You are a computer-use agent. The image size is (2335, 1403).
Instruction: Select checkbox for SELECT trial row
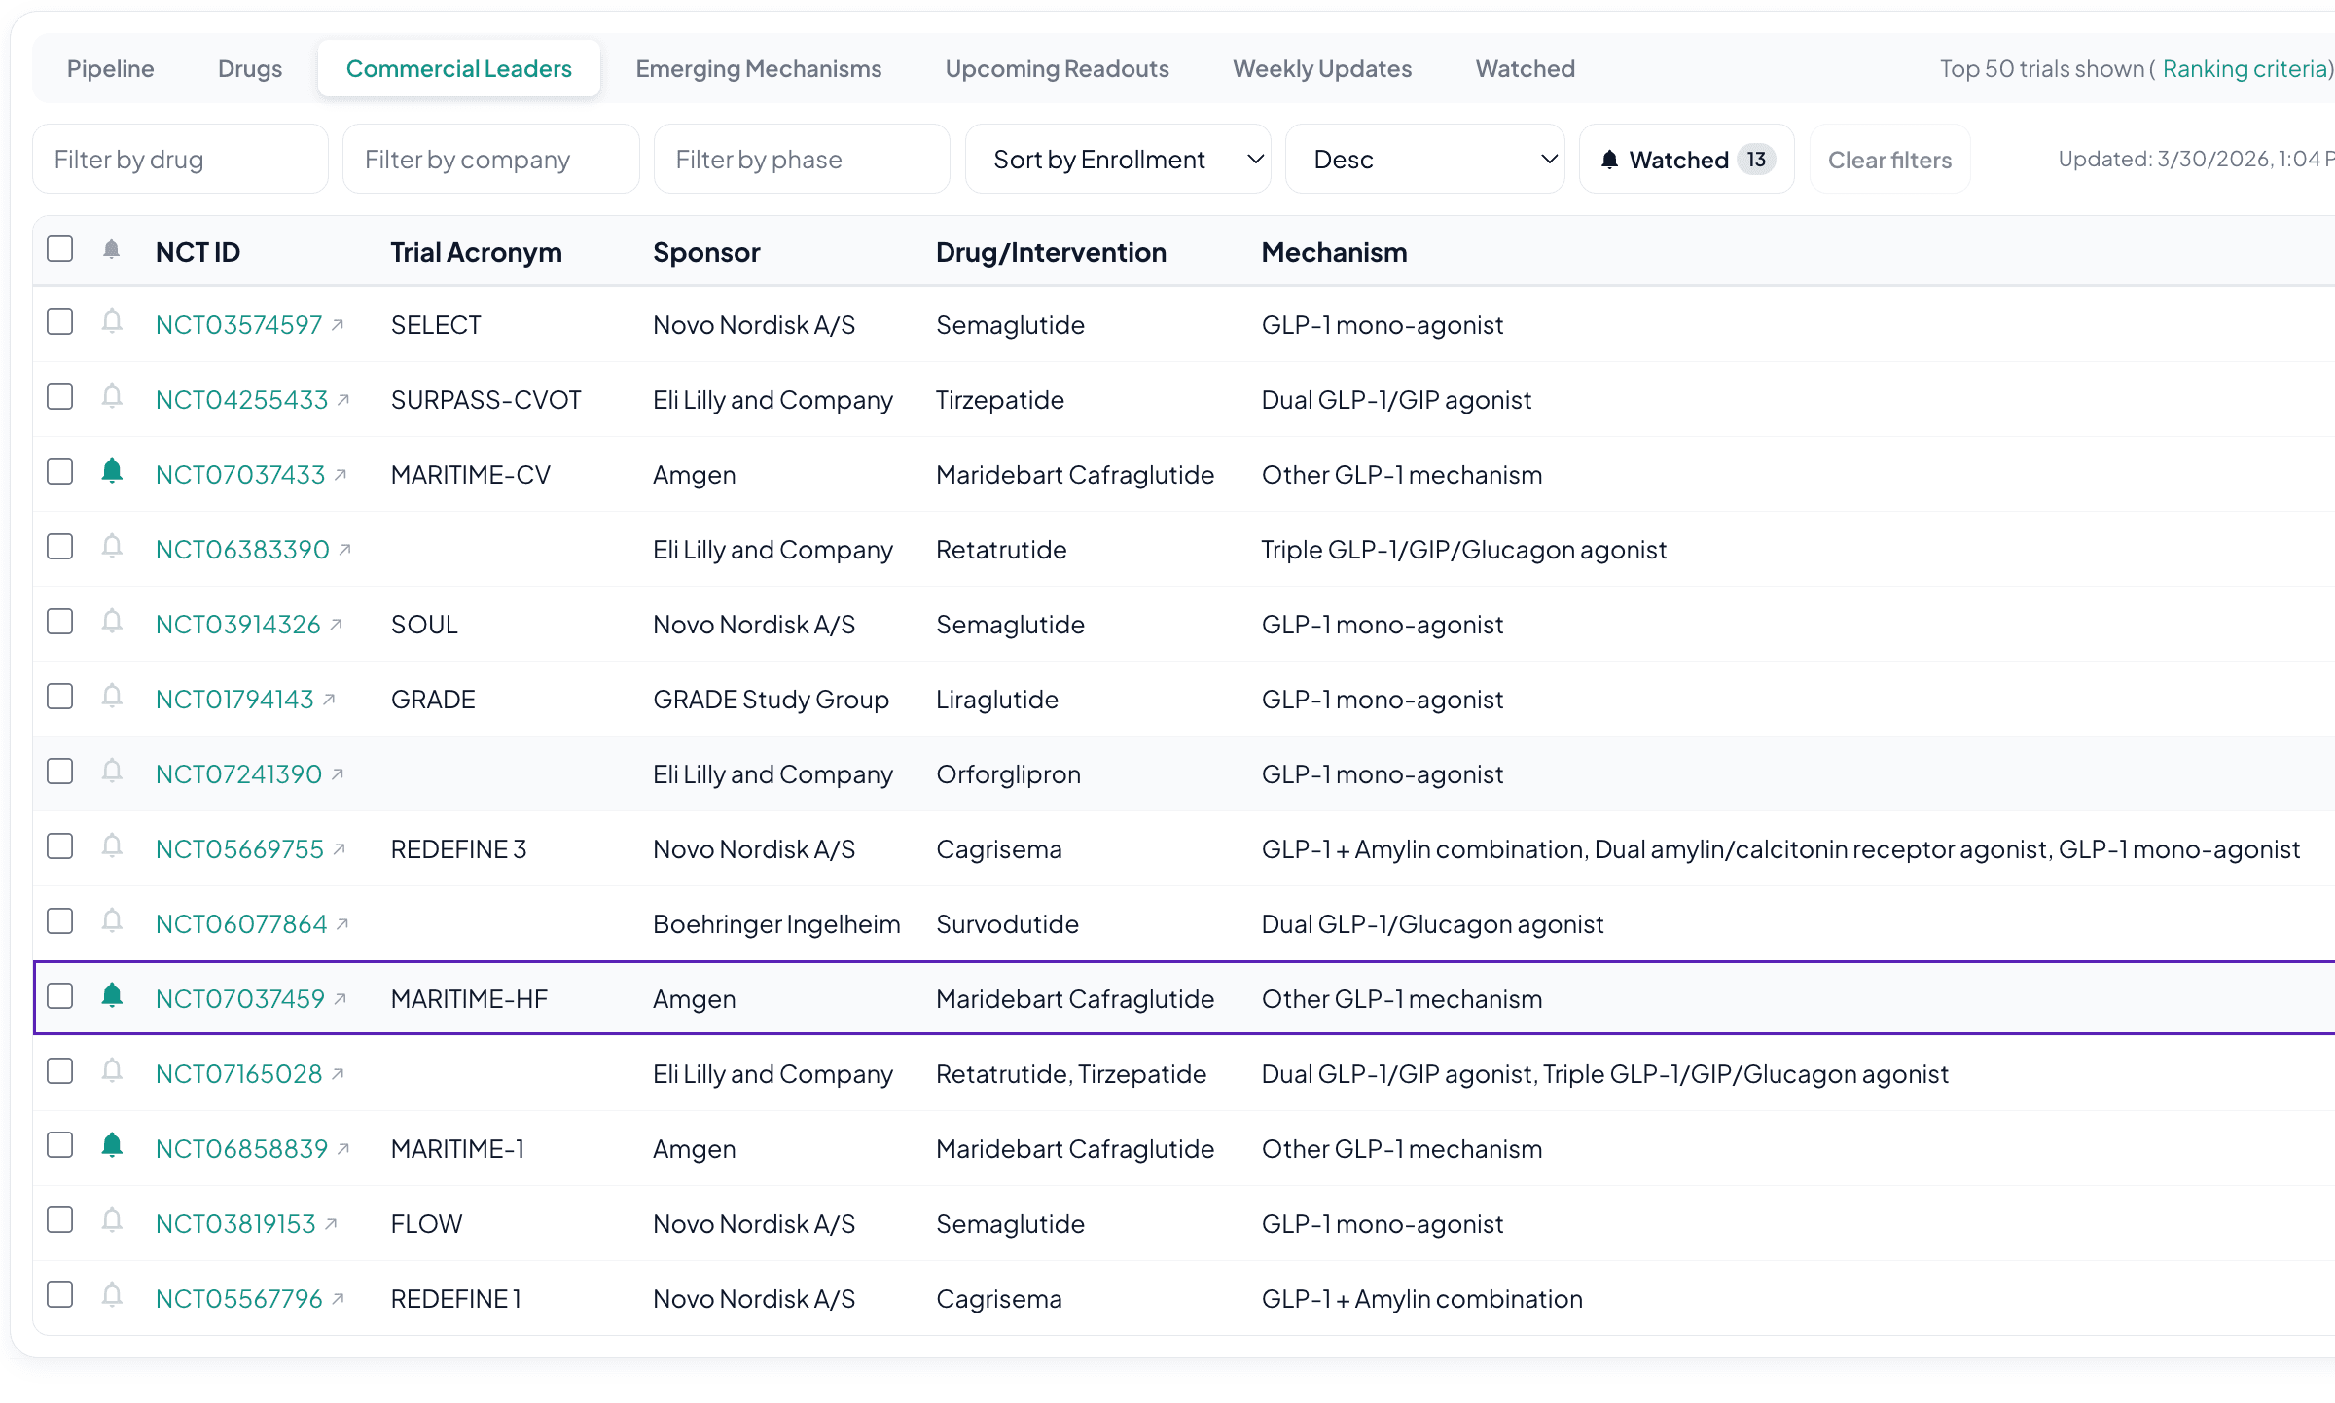[x=60, y=322]
